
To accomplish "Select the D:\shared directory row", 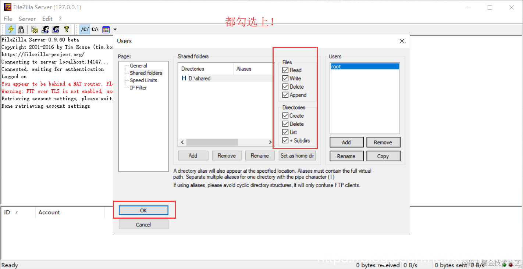I will click(x=226, y=78).
